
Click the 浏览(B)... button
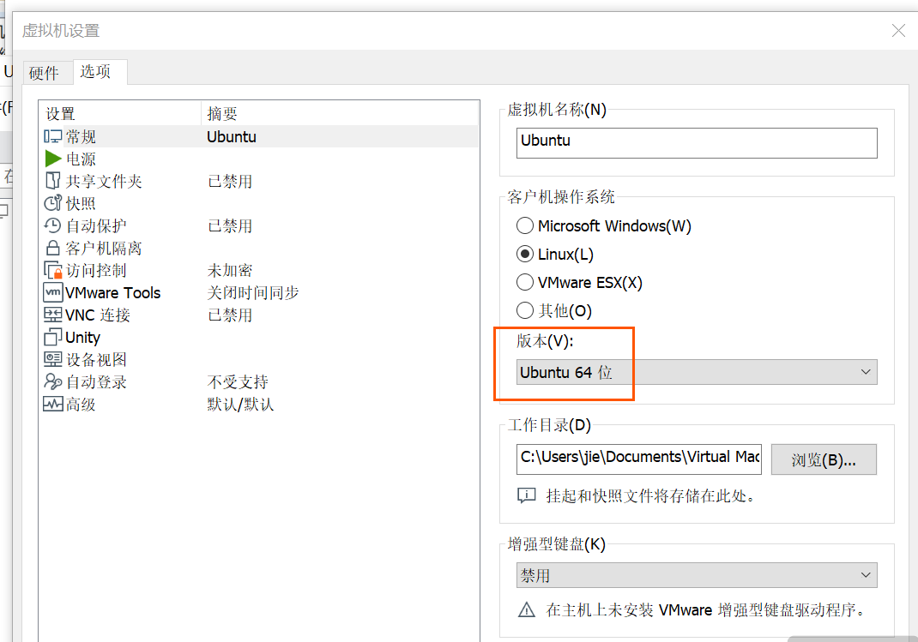824,460
